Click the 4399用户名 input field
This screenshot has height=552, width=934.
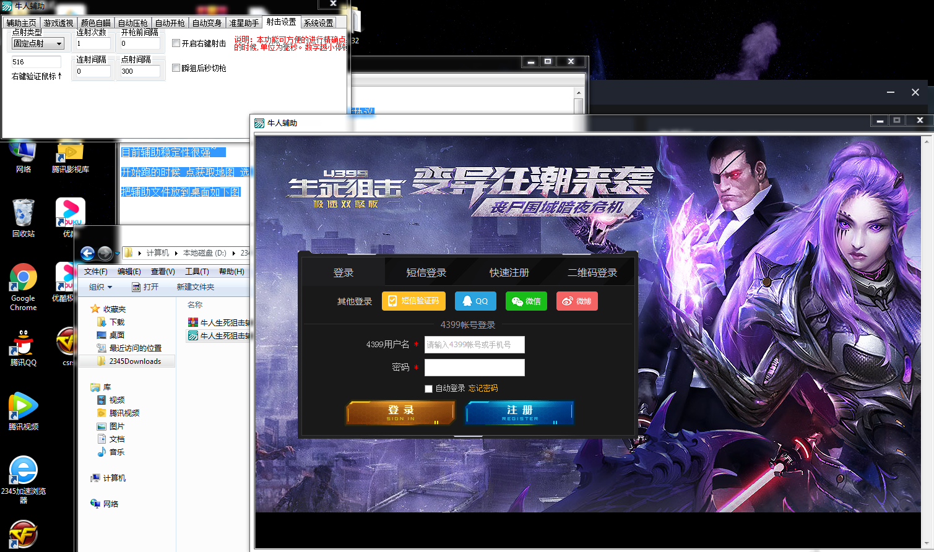tap(475, 345)
